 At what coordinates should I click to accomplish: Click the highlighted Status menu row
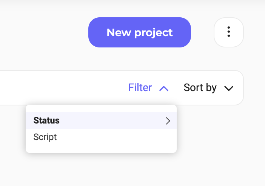[x=101, y=121]
